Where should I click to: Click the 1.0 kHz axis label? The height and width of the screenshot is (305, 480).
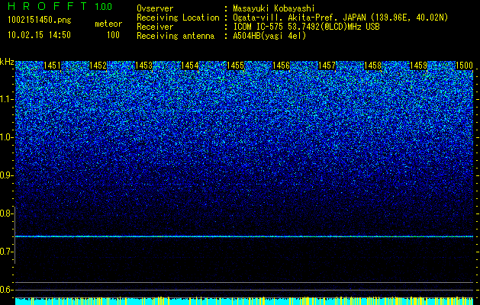click(6, 137)
